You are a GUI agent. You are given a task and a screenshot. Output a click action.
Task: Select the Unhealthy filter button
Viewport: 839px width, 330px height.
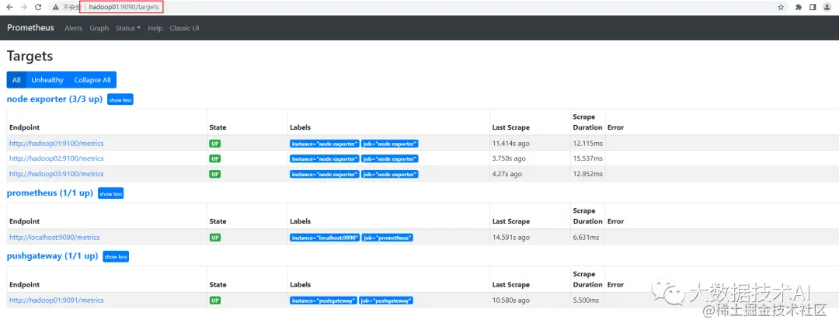coord(47,80)
